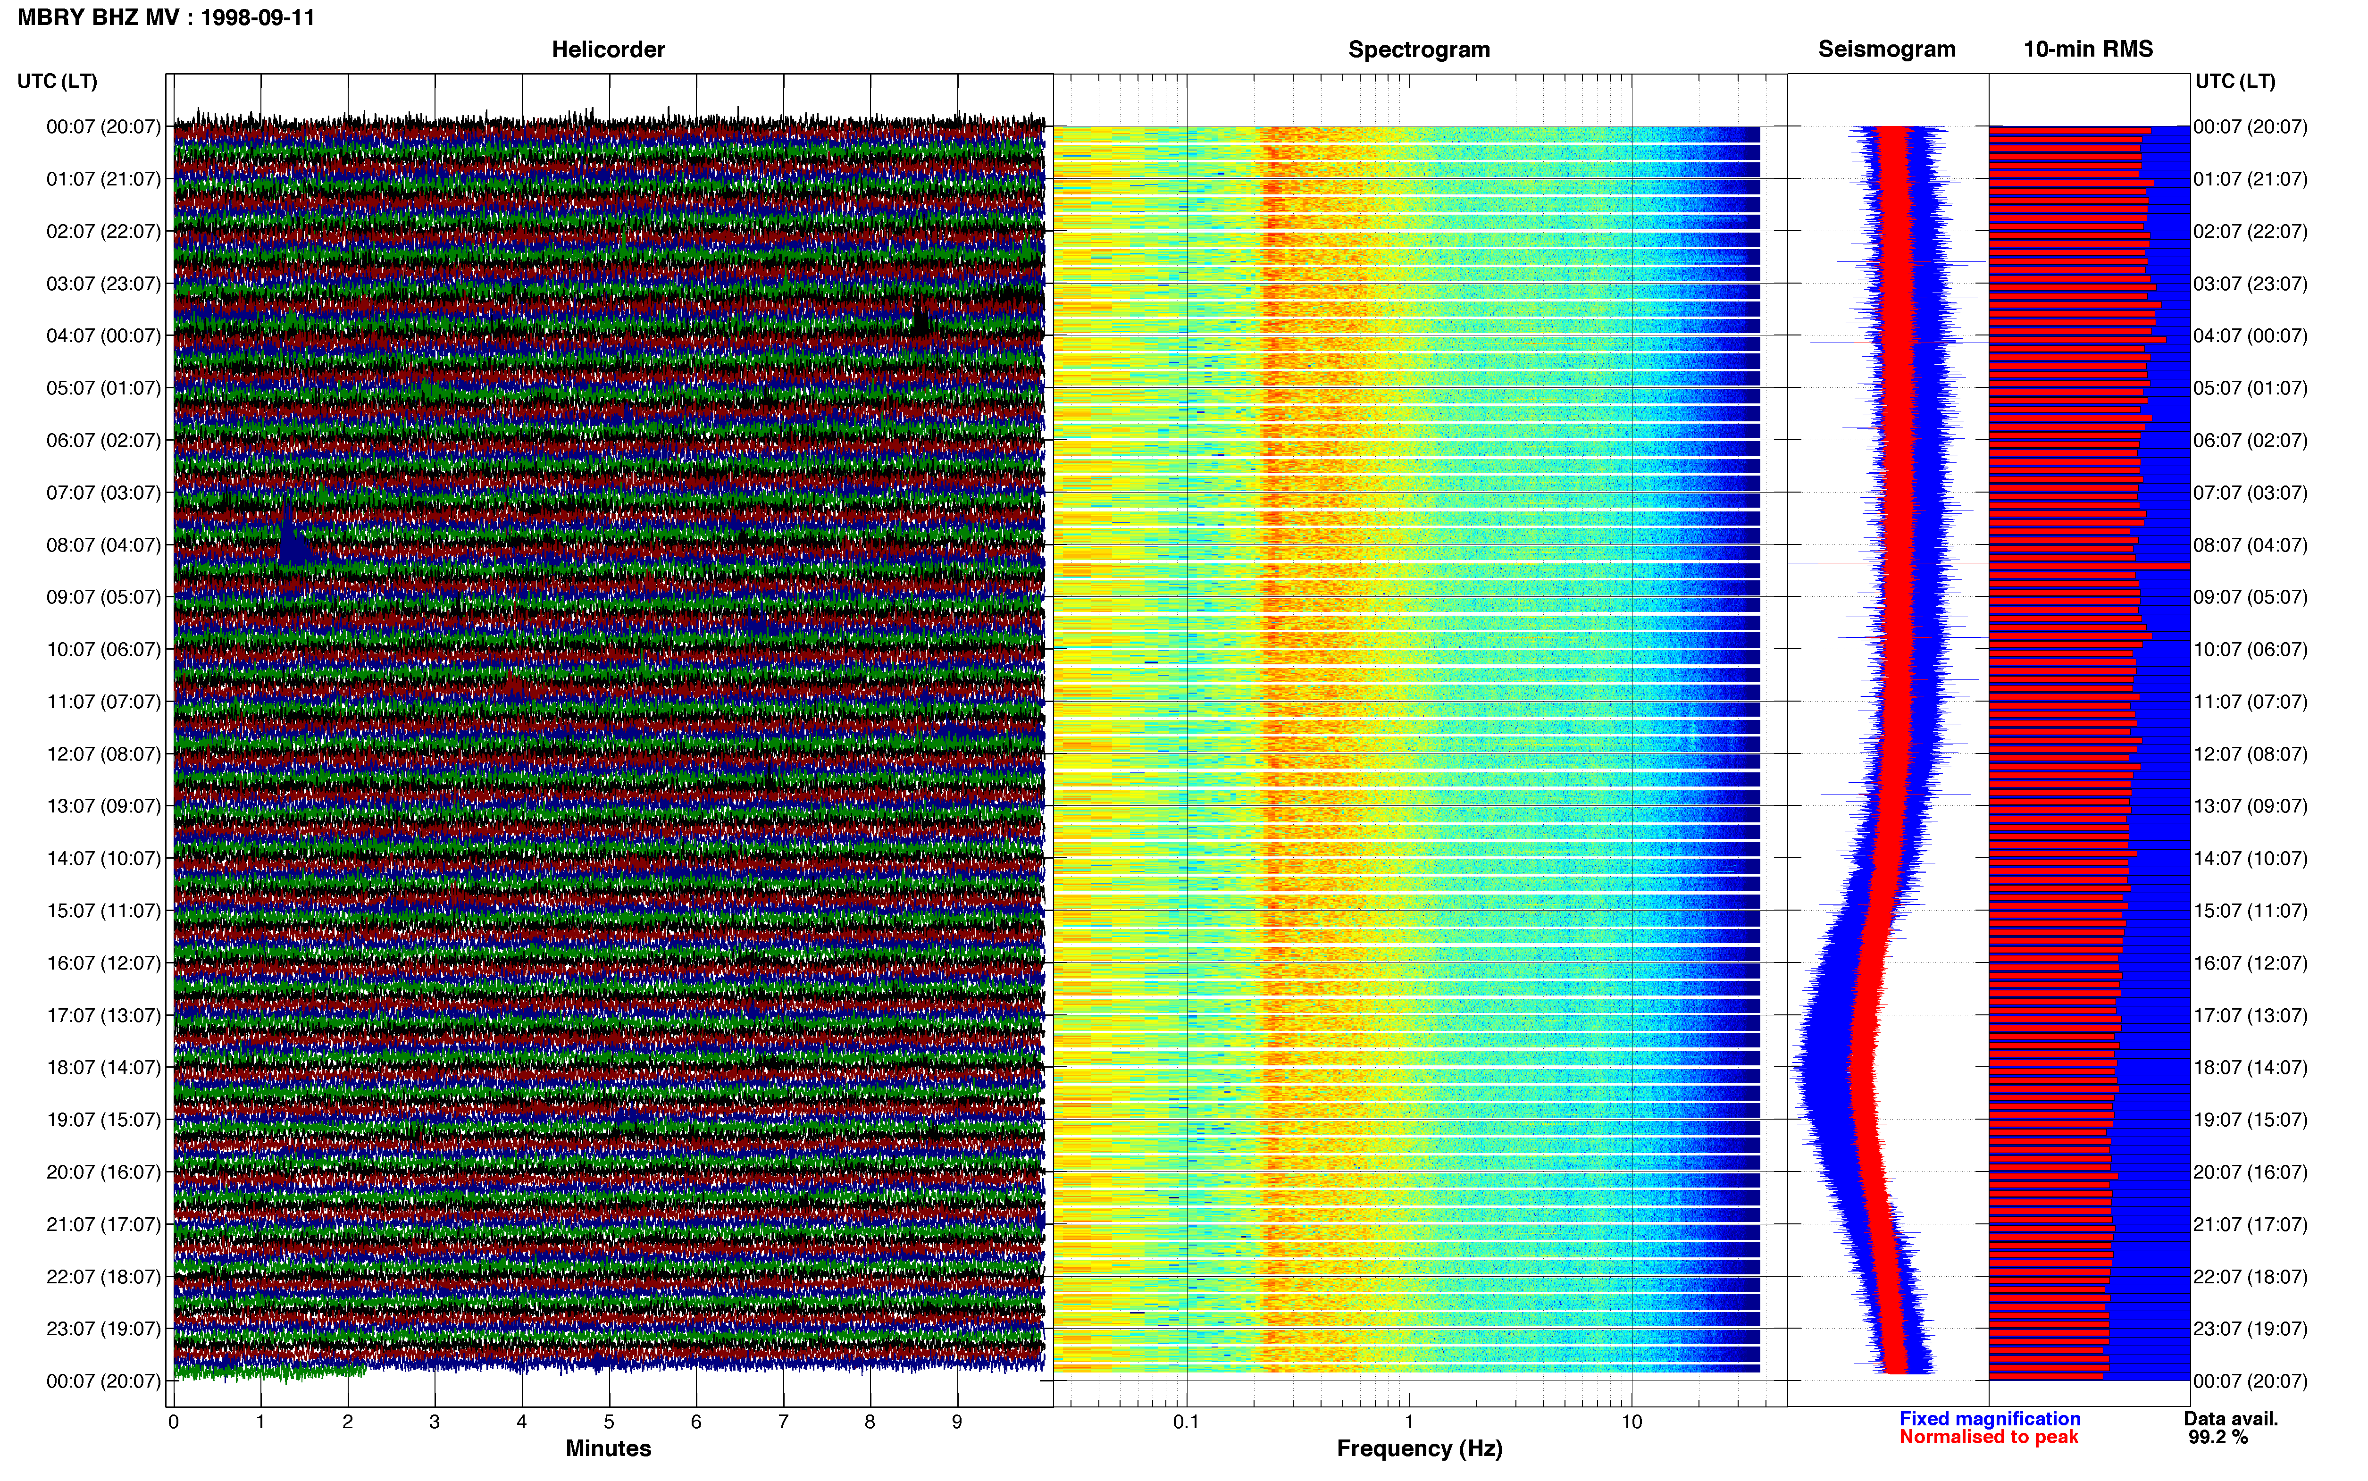Screen dimensions: 2368x1481
Task: Click left time label '04:07 (00:07)'
Action: click(104, 336)
